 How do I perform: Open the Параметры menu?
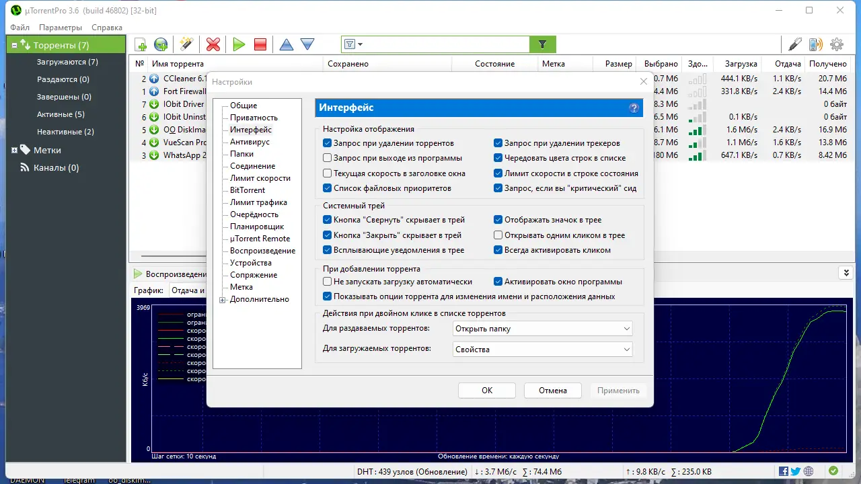coord(61,28)
